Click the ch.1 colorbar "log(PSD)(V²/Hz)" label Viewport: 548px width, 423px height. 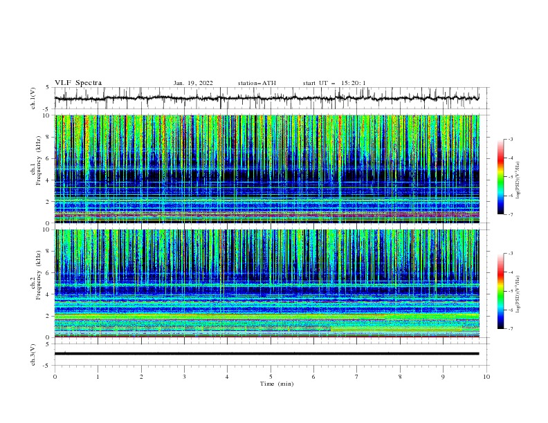point(518,180)
